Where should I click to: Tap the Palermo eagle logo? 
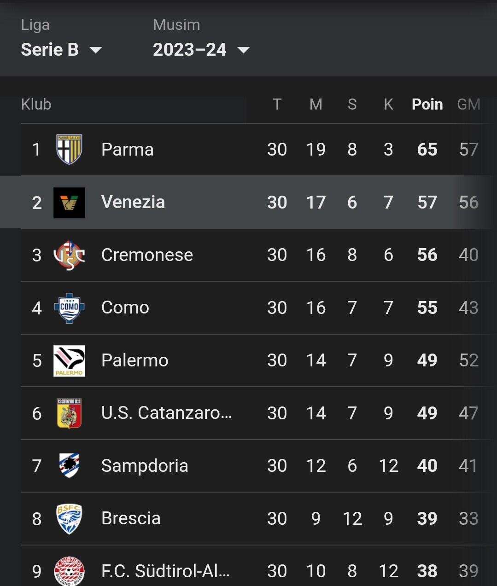(69, 360)
